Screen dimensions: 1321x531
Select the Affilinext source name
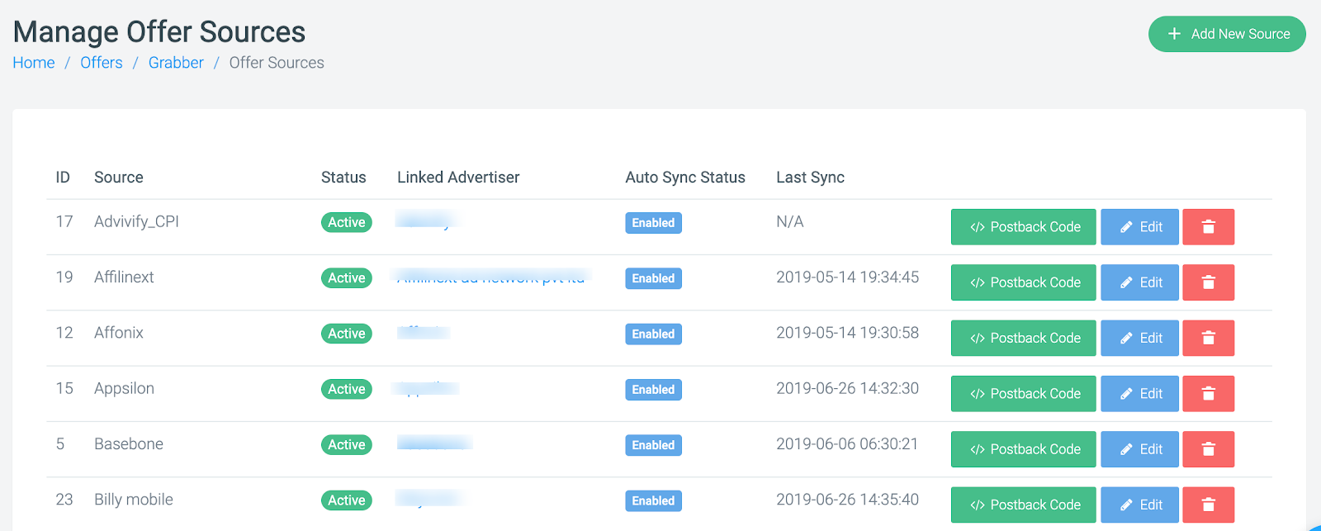124,277
